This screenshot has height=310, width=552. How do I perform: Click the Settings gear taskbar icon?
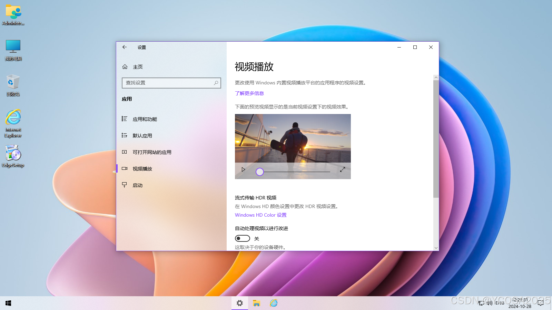[x=240, y=303]
